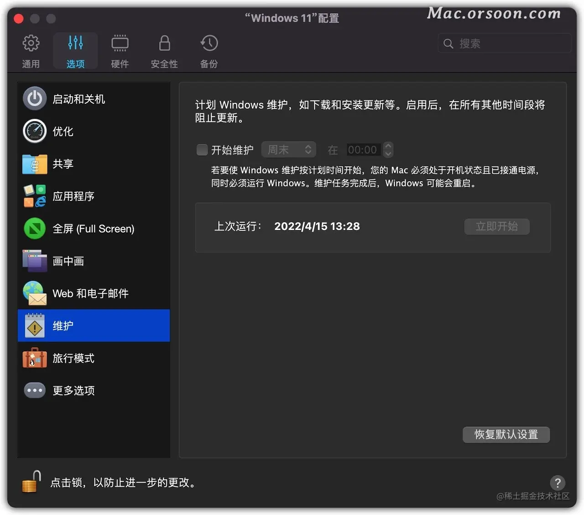The width and height of the screenshot is (584, 515).
Task: Open the 启动和关机 power icon section
Action: [35, 99]
